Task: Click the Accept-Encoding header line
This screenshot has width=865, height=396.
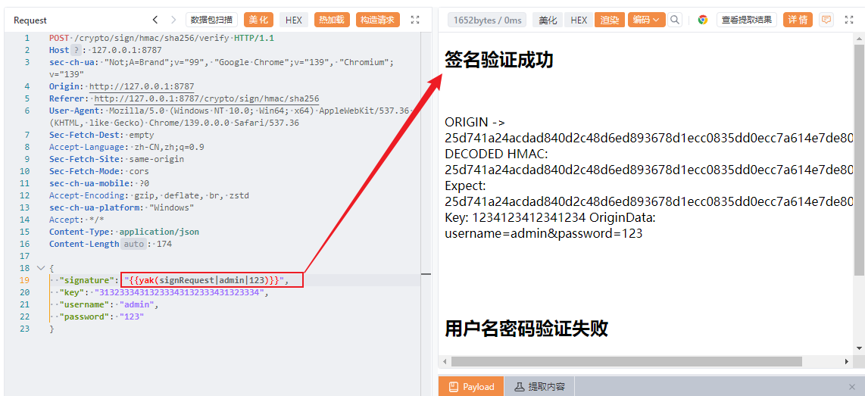Action: coord(149,195)
